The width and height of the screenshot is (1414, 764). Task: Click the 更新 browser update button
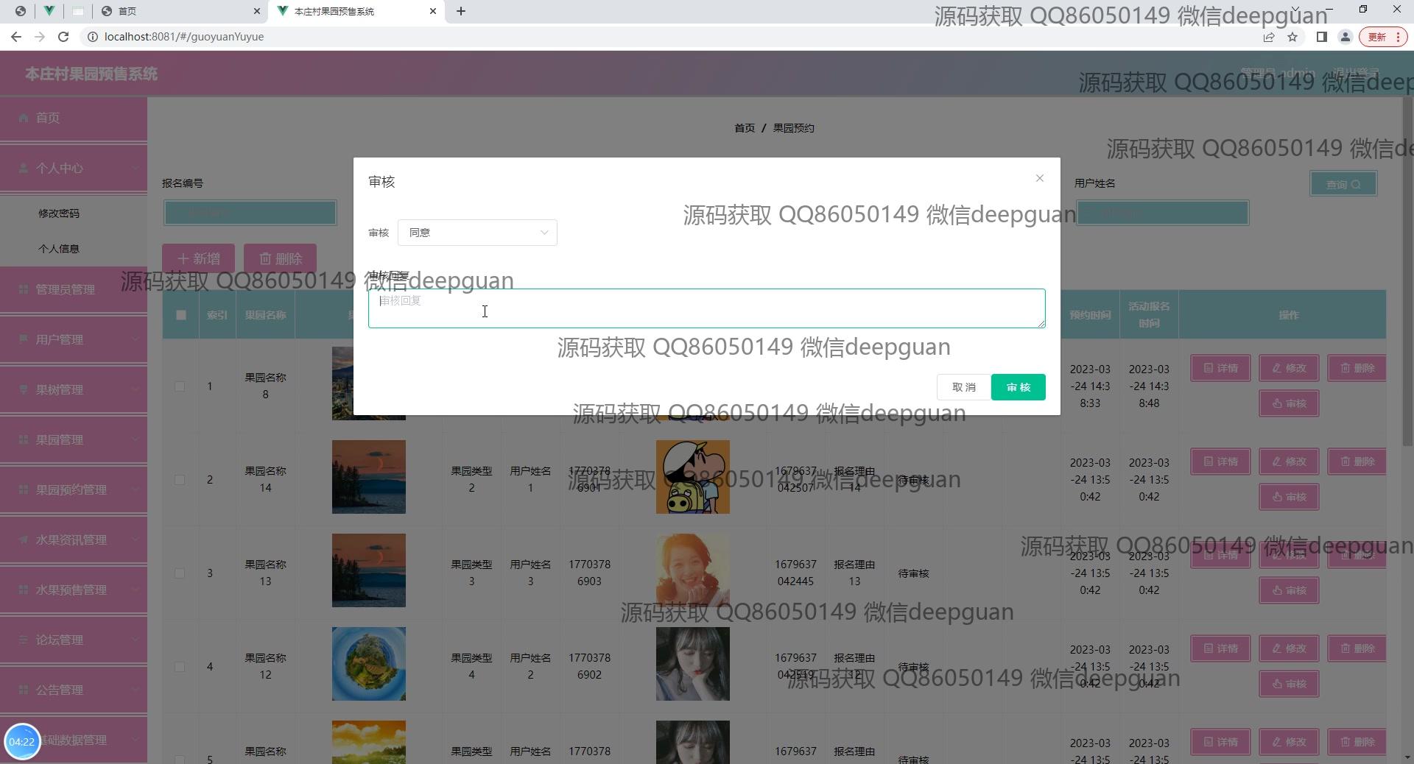click(1383, 37)
